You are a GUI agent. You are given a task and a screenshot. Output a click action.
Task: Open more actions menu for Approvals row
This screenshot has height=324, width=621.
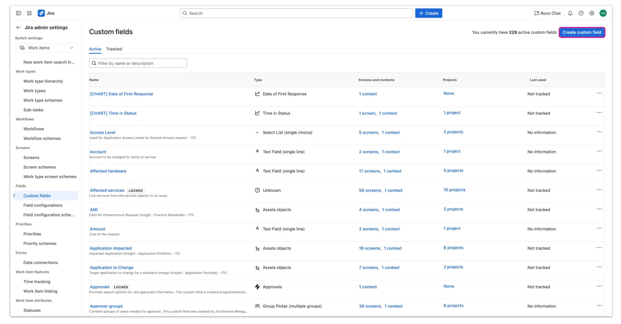[599, 286]
